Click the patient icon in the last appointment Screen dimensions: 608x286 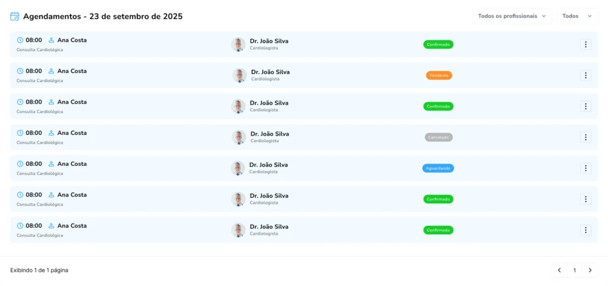point(51,226)
